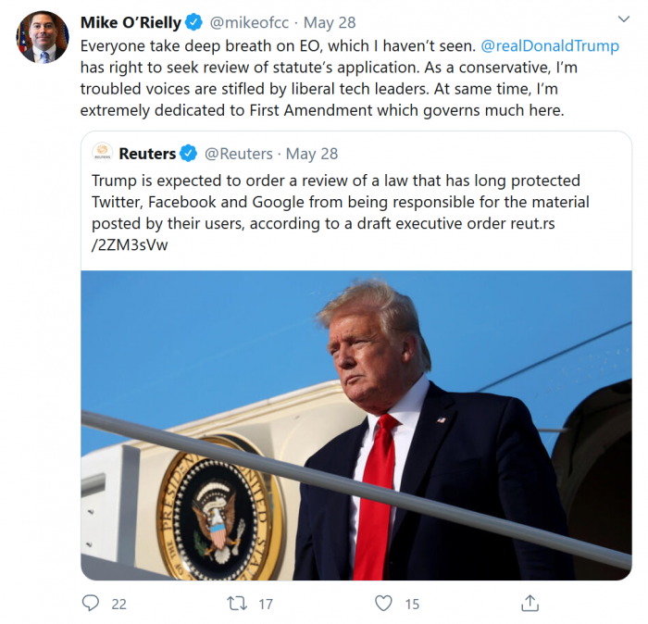Select the Mike O'Reilly display name
This screenshot has width=648, height=624.
(x=131, y=22)
